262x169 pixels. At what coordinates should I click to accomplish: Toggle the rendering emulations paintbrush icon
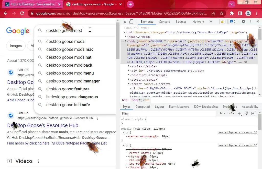tap(246, 114)
